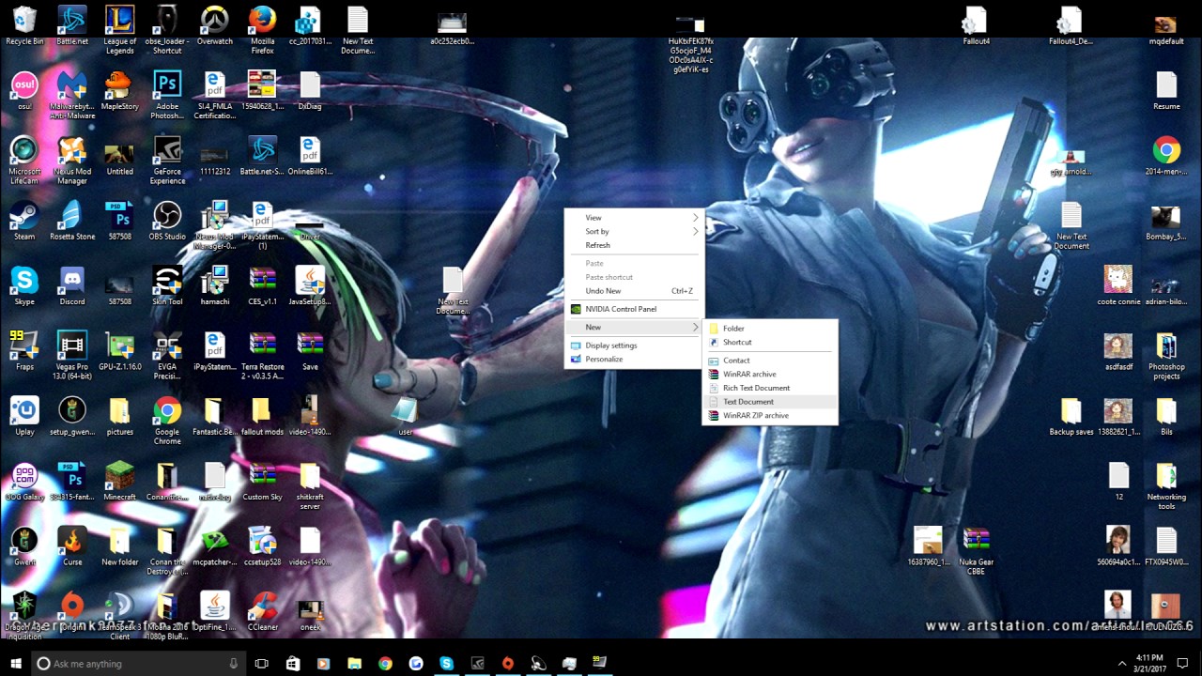This screenshot has width=1202, height=676.
Task: Select the MapleStory desktop icon
Action: [x=119, y=91]
